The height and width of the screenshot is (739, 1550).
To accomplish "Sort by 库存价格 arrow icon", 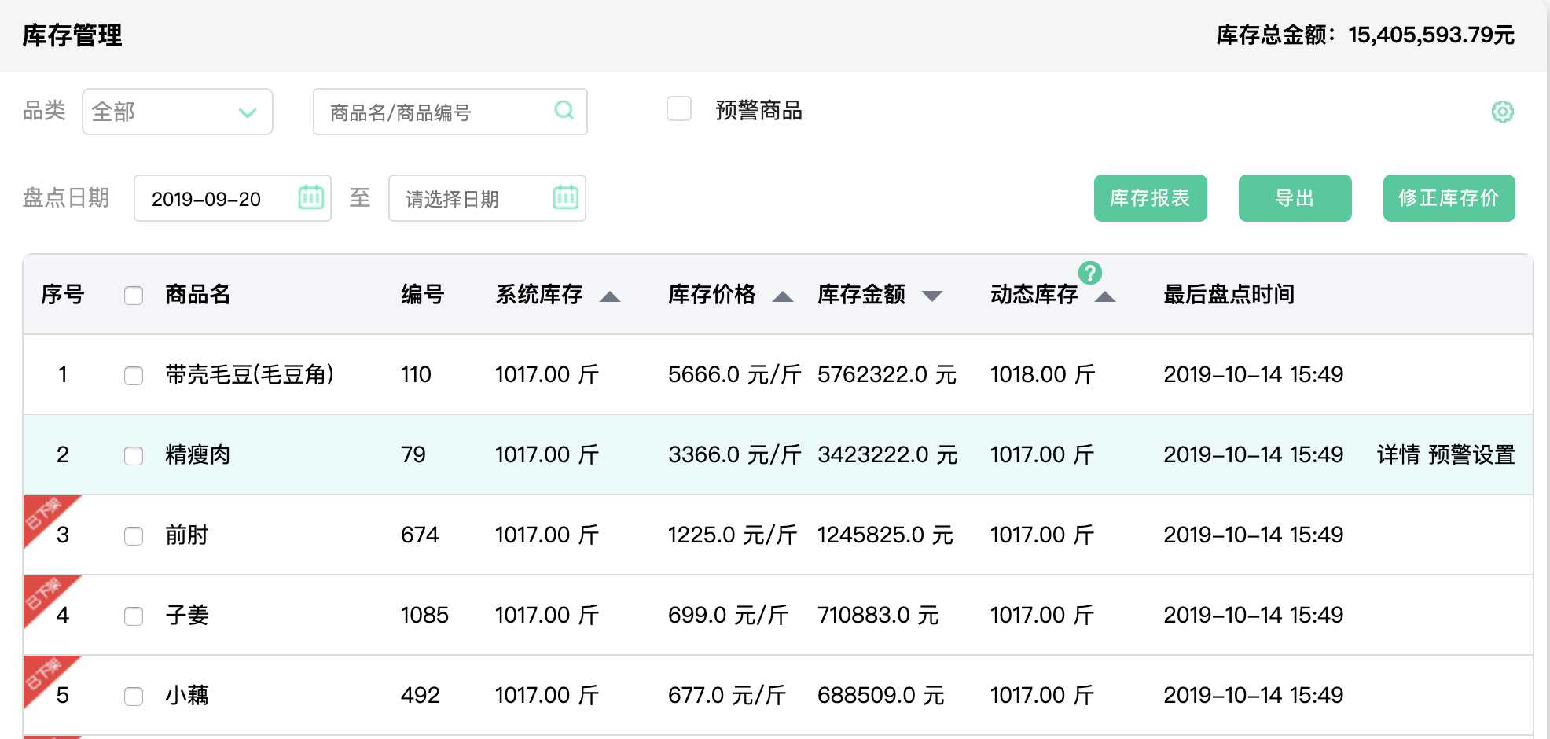I will point(783,296).
